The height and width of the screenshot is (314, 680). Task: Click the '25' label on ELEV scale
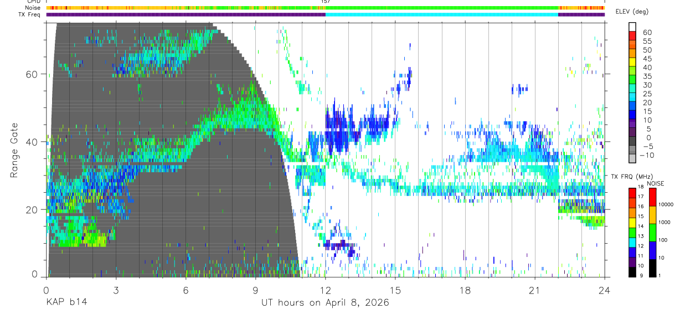(x=646, y=94)
